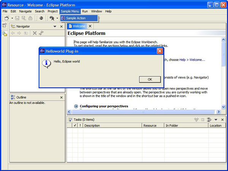
Task: Click the Tasks view title icon
Action: (70, 120)
